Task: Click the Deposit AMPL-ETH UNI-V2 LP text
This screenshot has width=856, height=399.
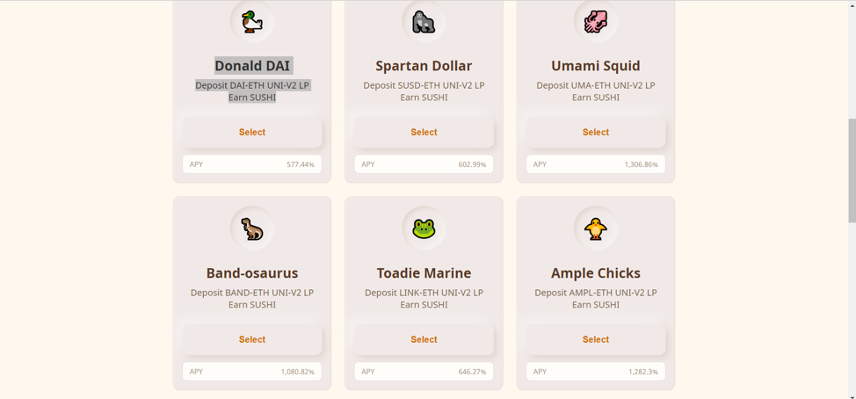Action: click(596, 293)
